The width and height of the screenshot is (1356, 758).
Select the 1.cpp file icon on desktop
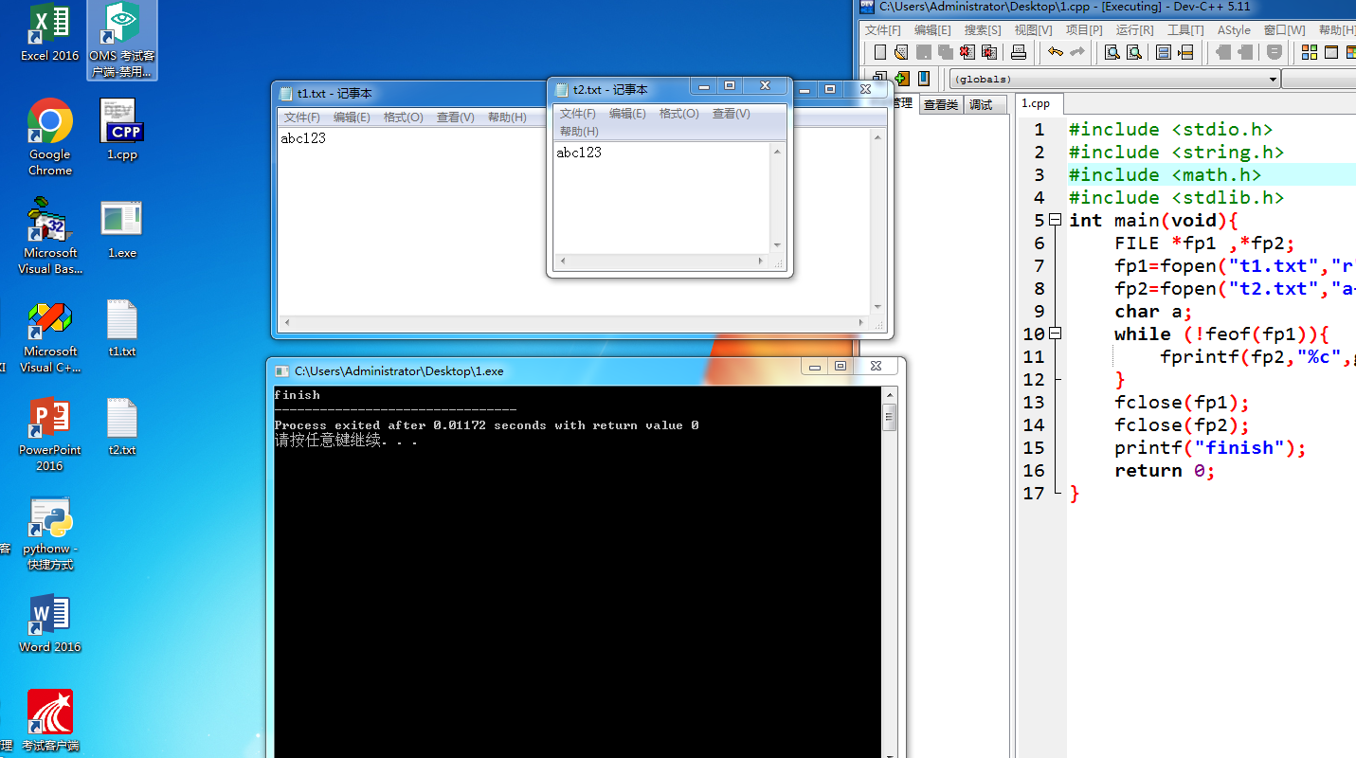(x=122, y=130)
